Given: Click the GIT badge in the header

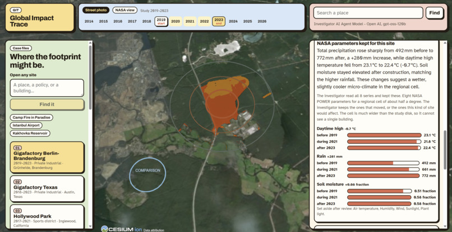Looking at the screenshot, I should point(16,10).
